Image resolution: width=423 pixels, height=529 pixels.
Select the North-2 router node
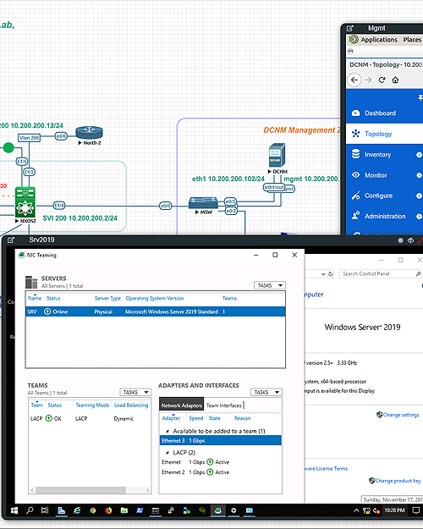pos(90,133)
